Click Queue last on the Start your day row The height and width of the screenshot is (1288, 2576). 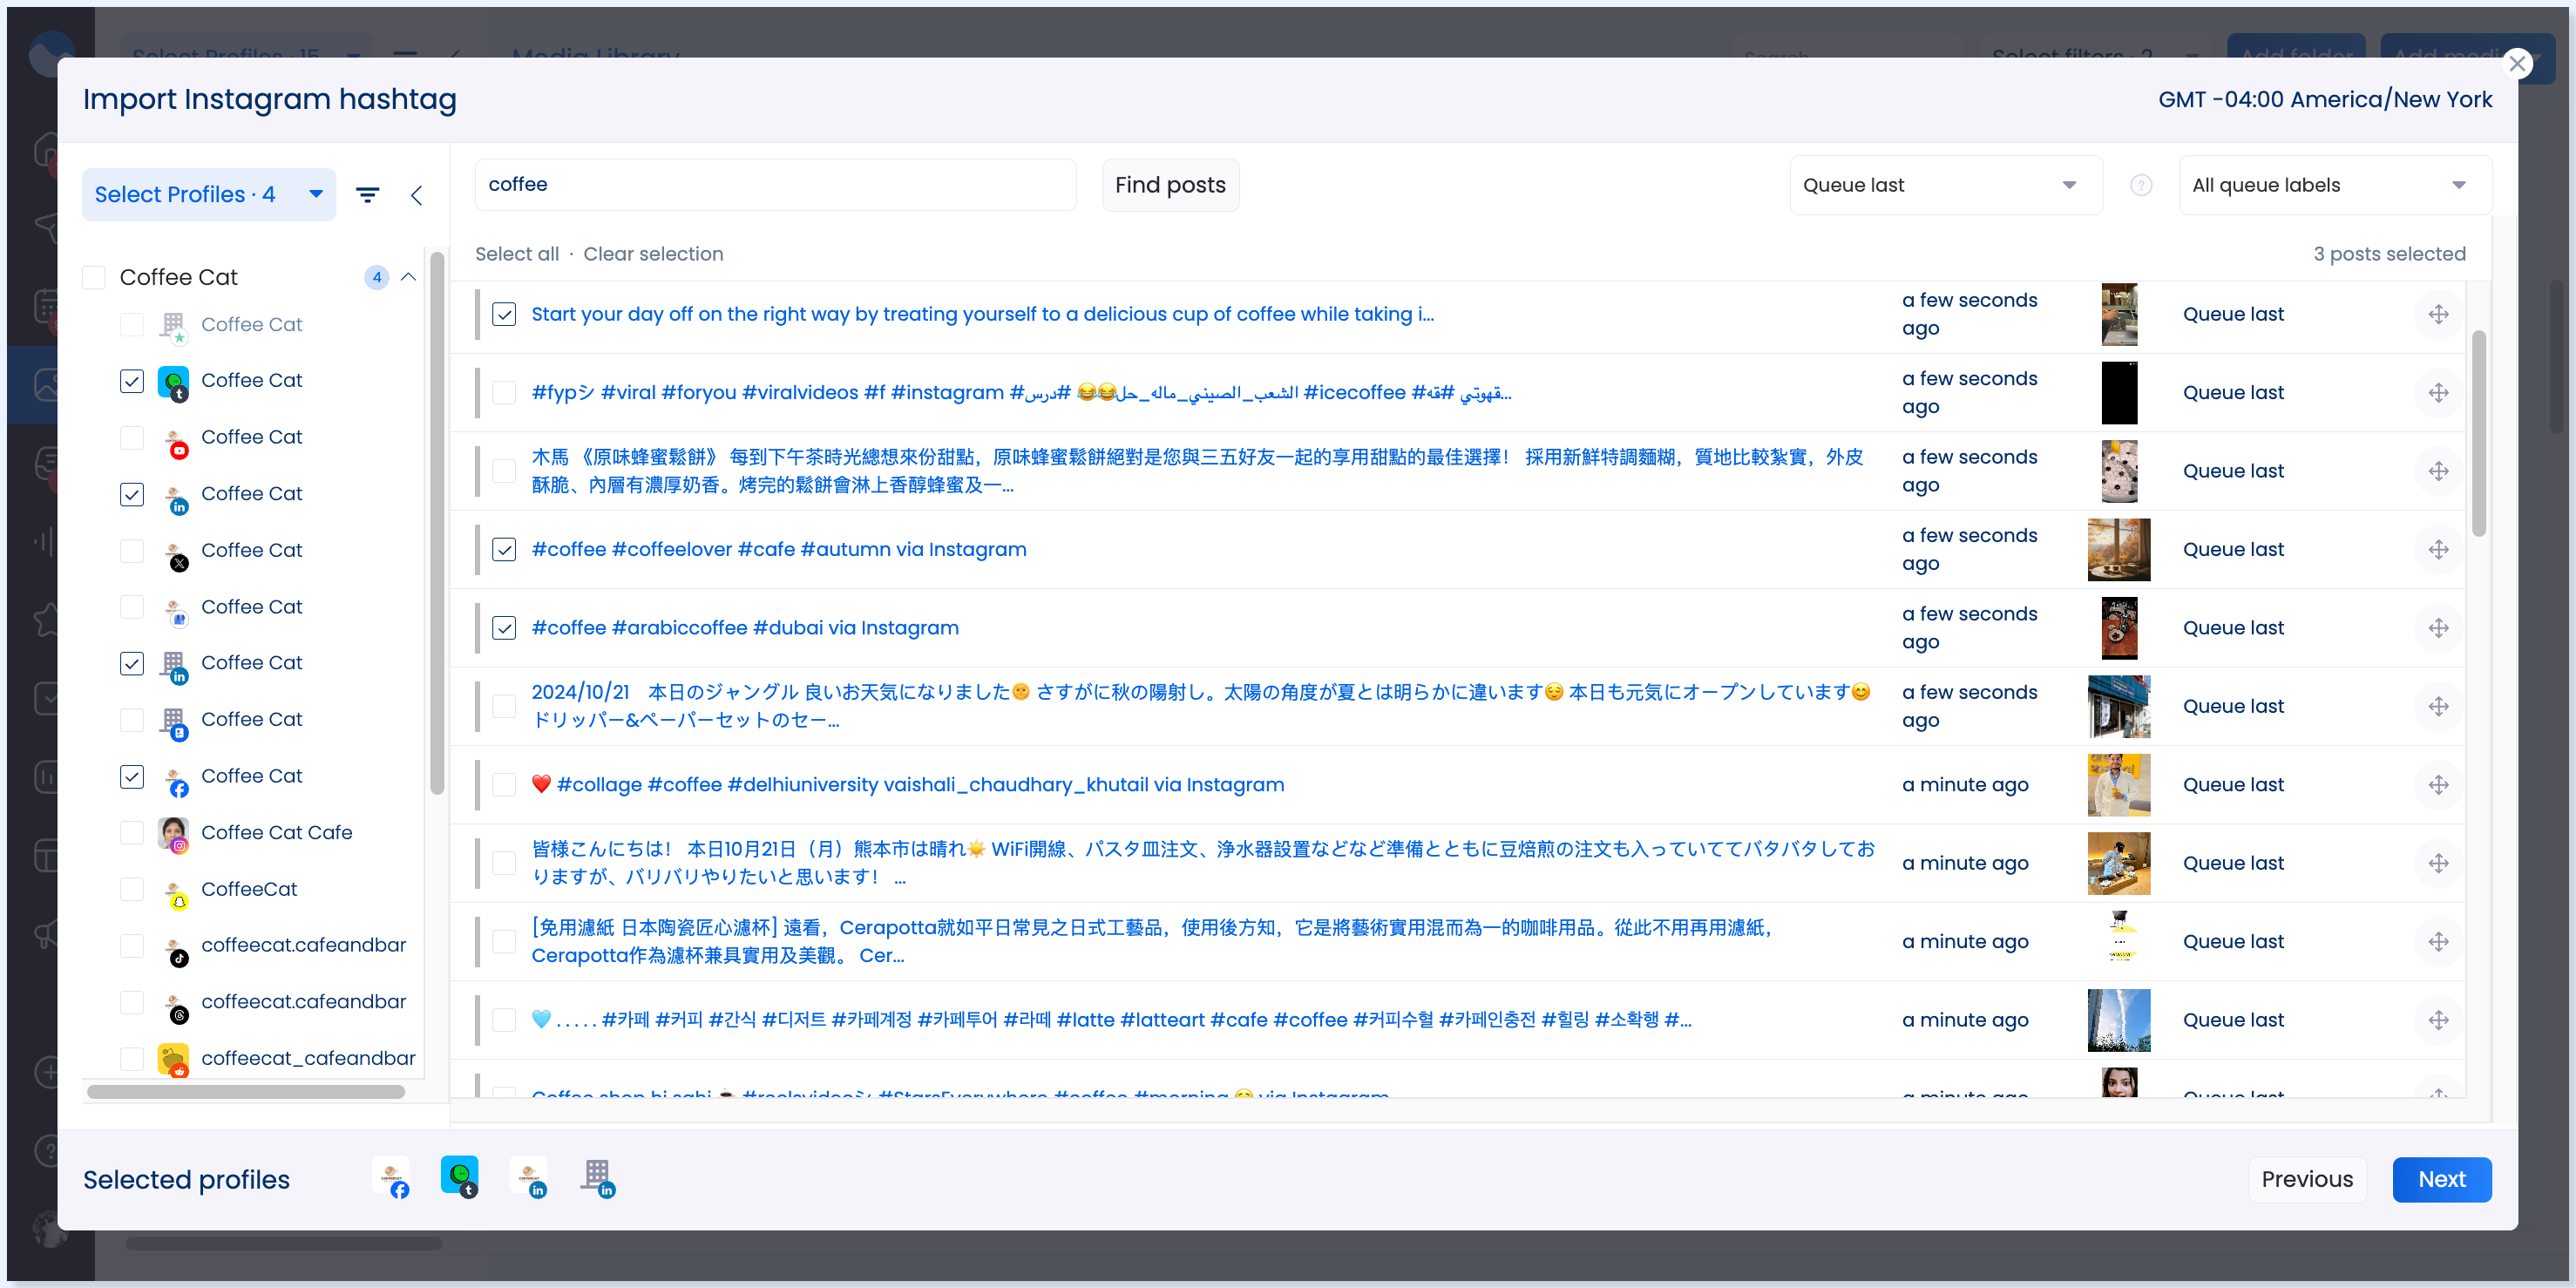[x=2233, y=314]
